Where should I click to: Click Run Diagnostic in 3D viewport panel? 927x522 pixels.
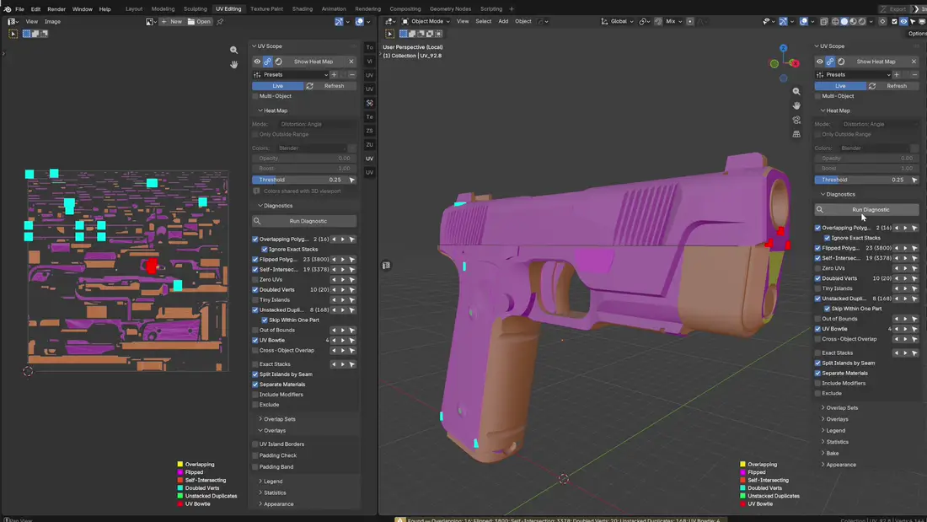pos(866,209)
